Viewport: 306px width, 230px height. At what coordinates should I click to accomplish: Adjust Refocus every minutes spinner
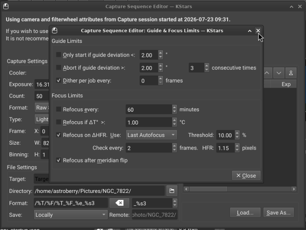coord(174,110)
